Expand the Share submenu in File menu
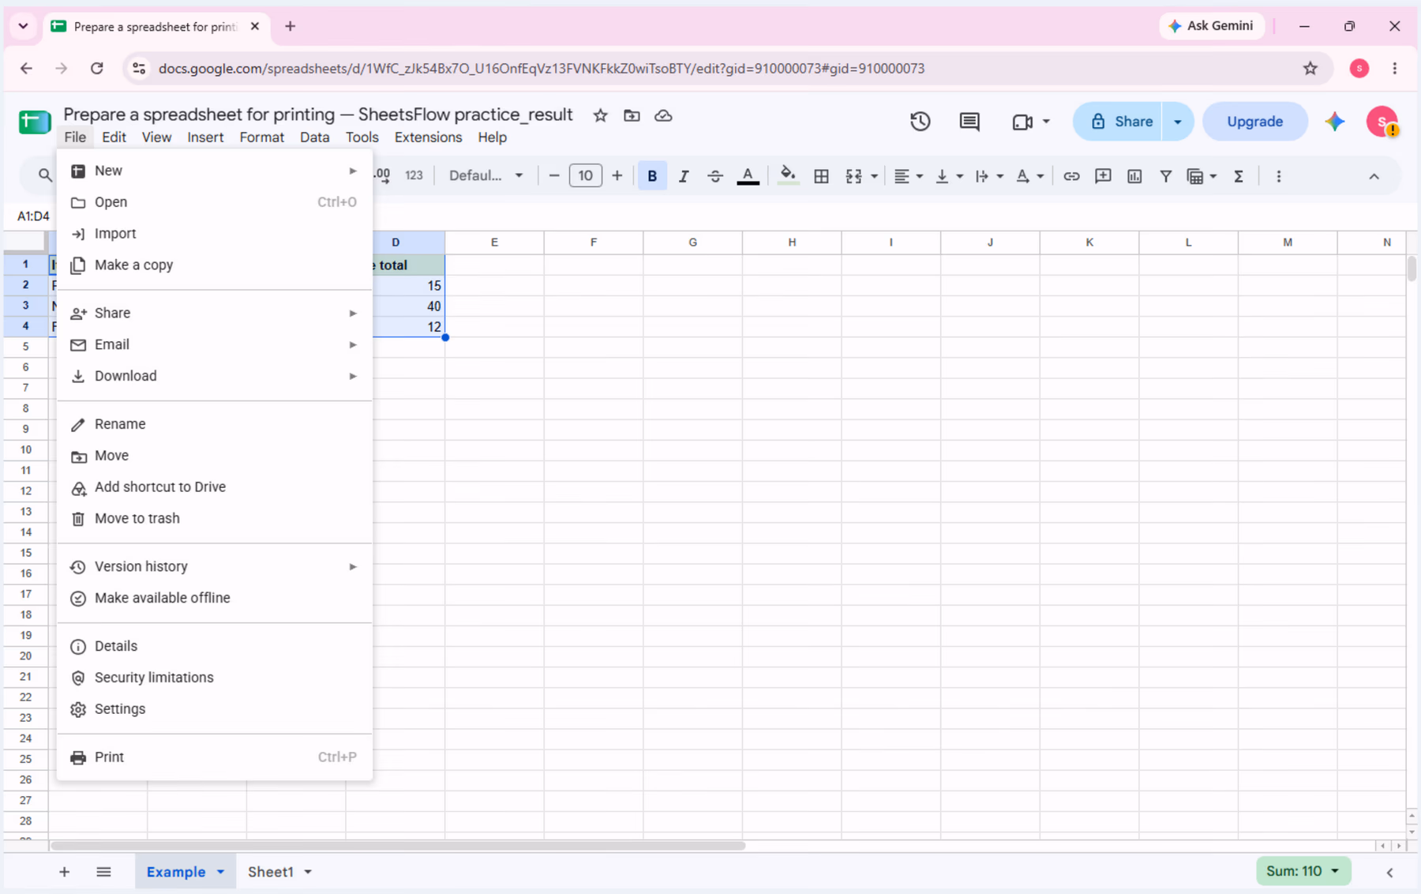This screenshot has height=894, width=1421. (215, 314)
